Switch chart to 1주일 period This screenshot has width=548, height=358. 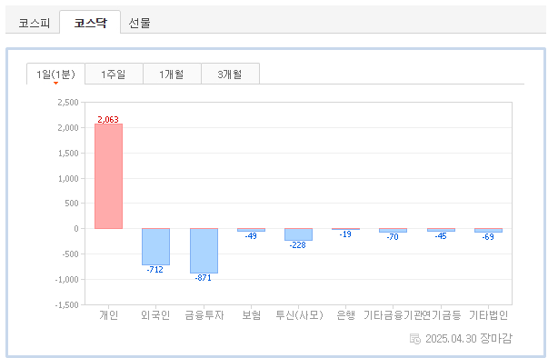coord(114,74)
